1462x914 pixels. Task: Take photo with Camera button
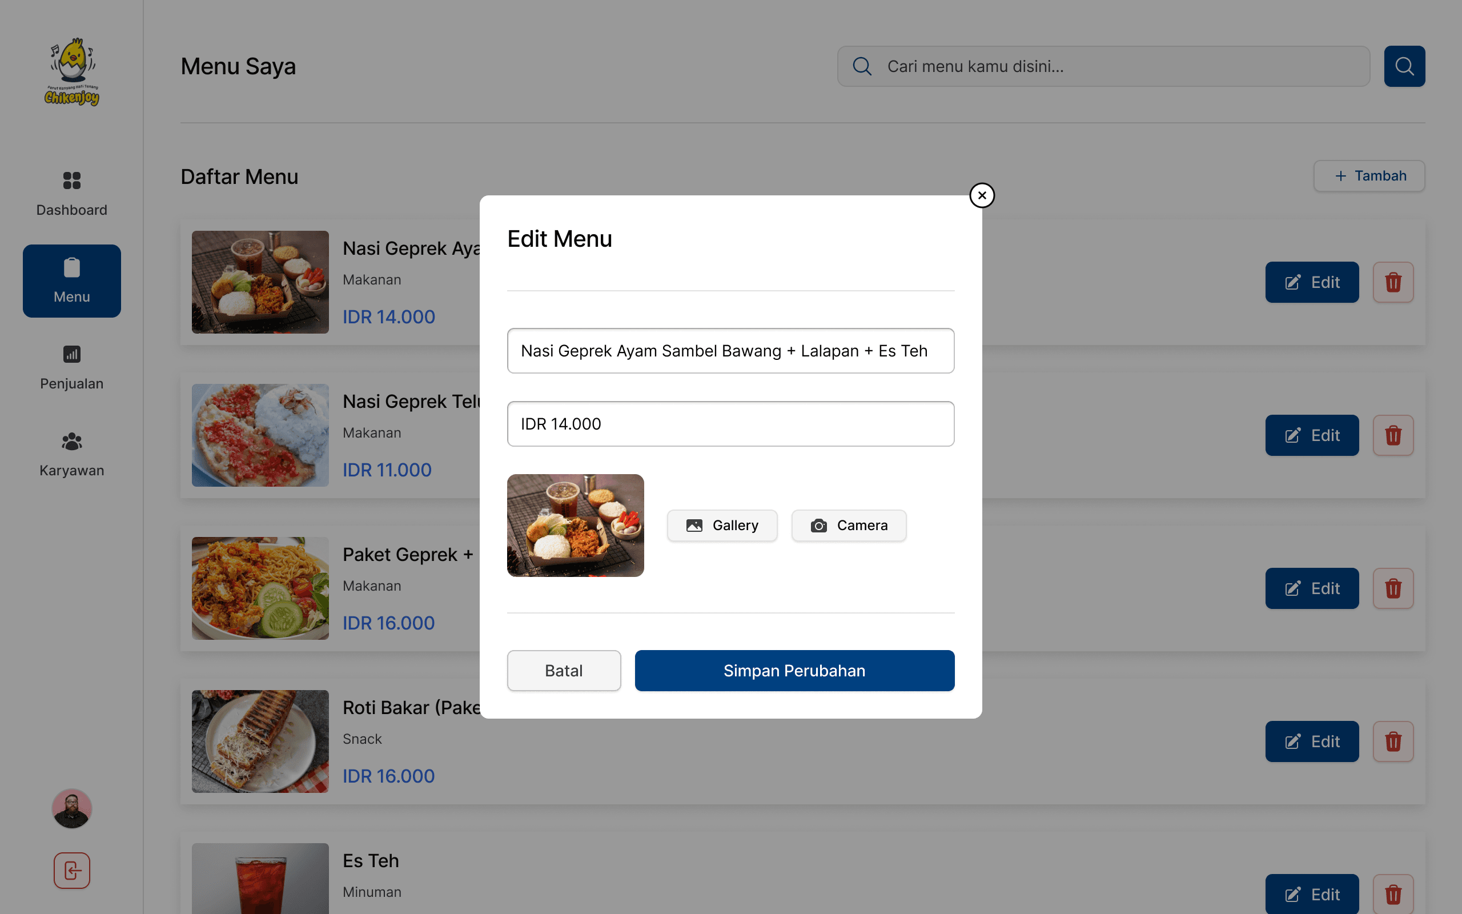tap(848, 526)
